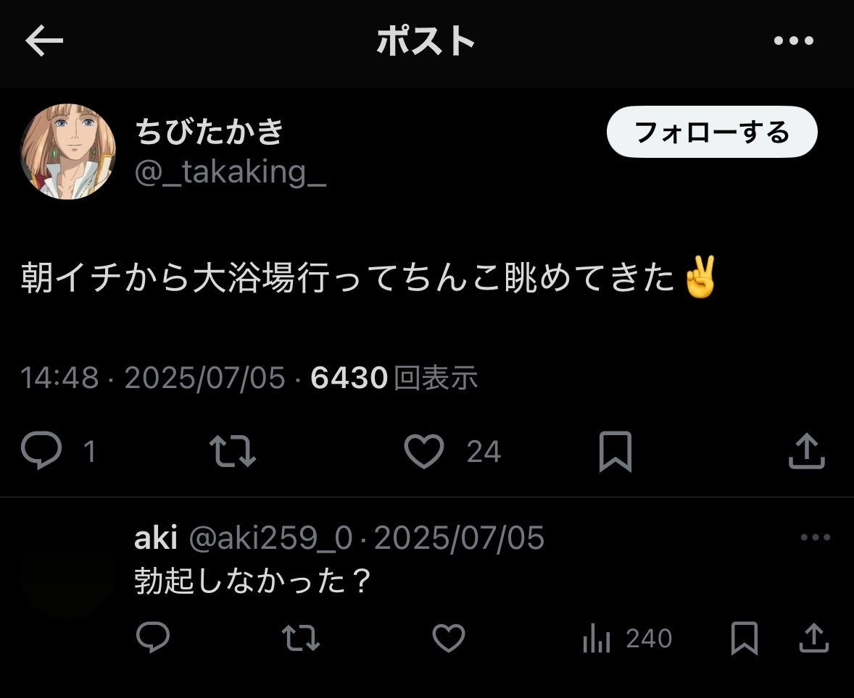Viewport: 854px width, 698px height.
Task: Like the main post heart icon
Action: (x=424, y=451)
